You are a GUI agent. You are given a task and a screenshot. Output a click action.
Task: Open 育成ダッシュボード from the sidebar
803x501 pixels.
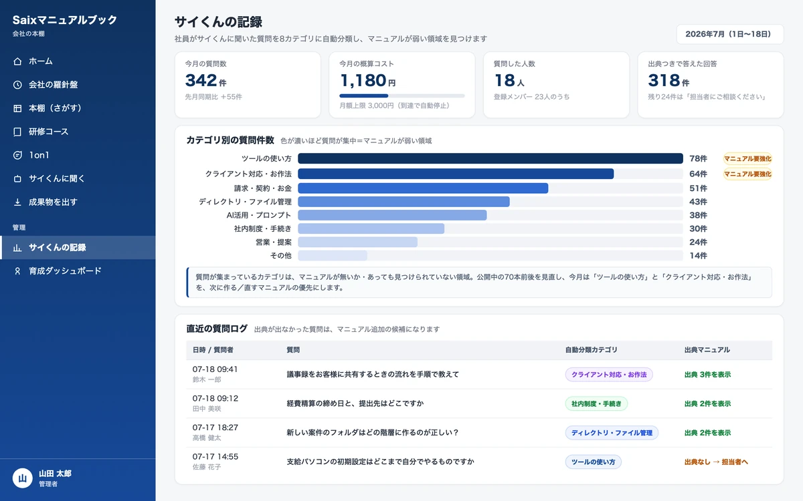click(78, 271)
